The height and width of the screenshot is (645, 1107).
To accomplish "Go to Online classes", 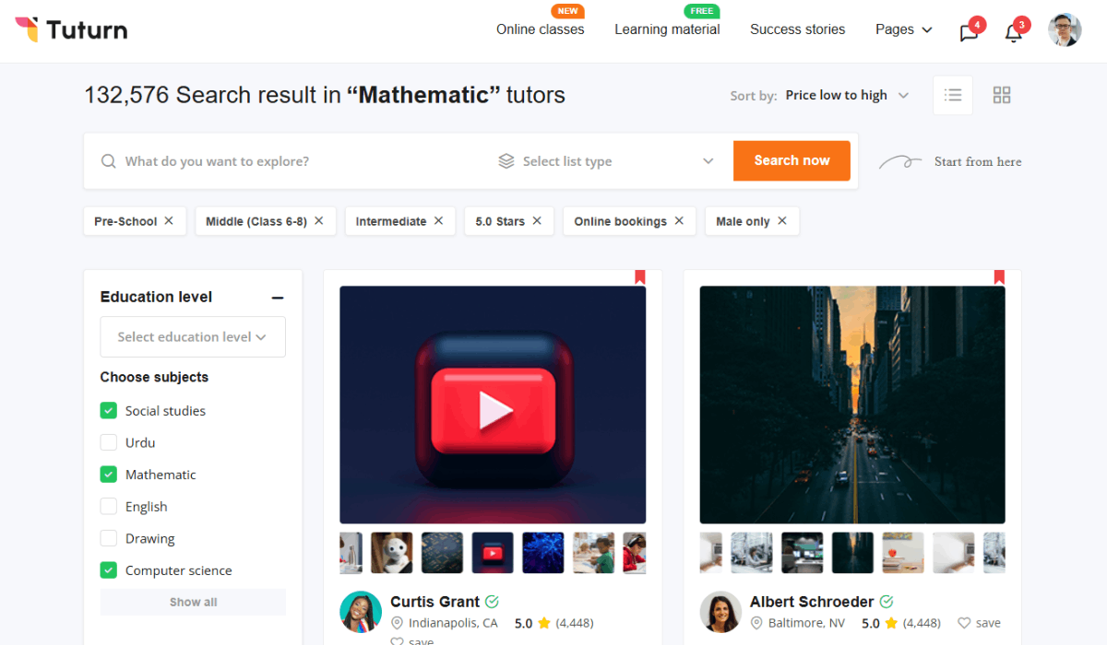I will 541,29.
